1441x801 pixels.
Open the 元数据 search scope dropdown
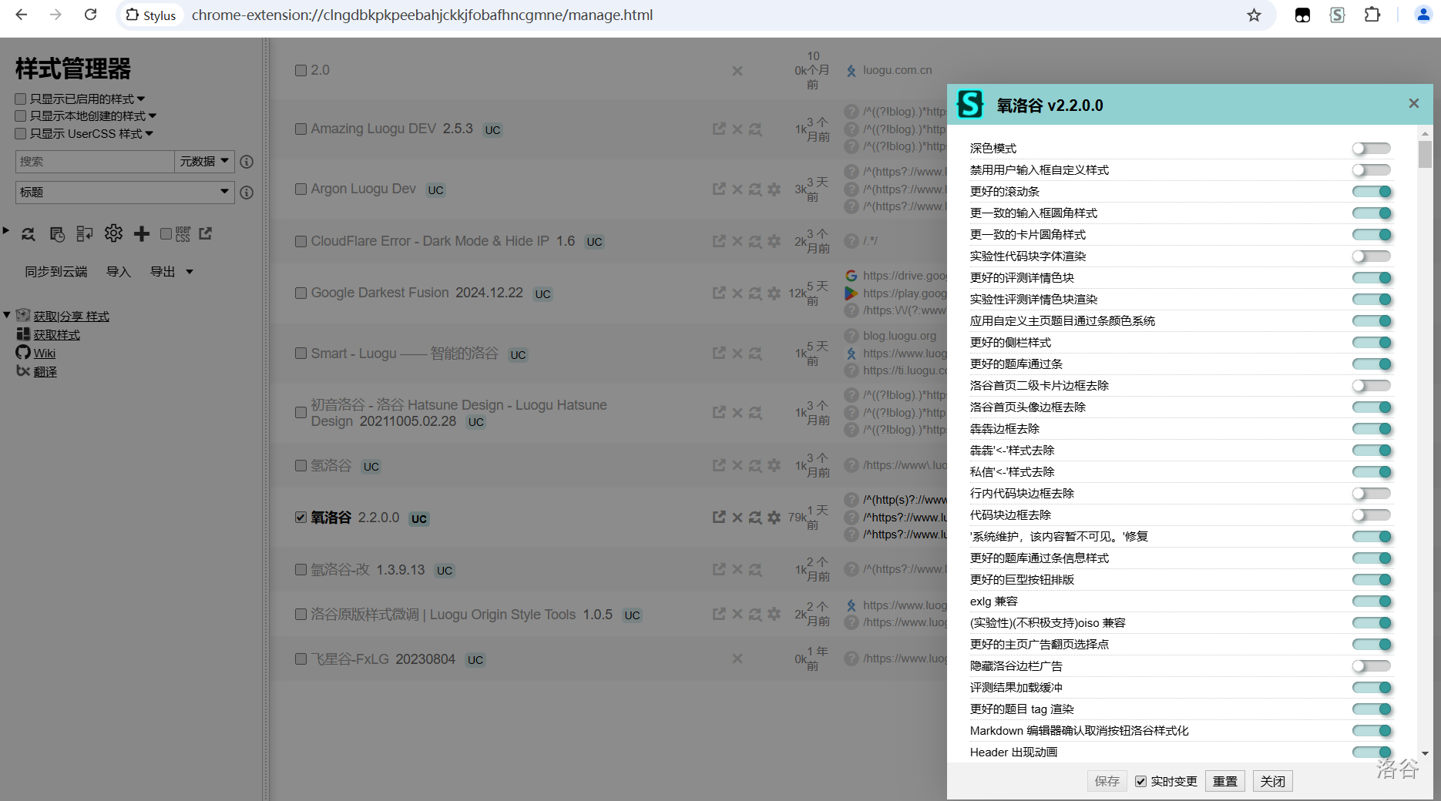[204, 162]
